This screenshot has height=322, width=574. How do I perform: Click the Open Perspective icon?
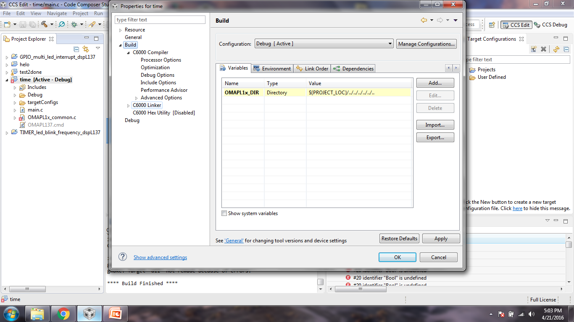pyautogui.click(x=492, y=25)
